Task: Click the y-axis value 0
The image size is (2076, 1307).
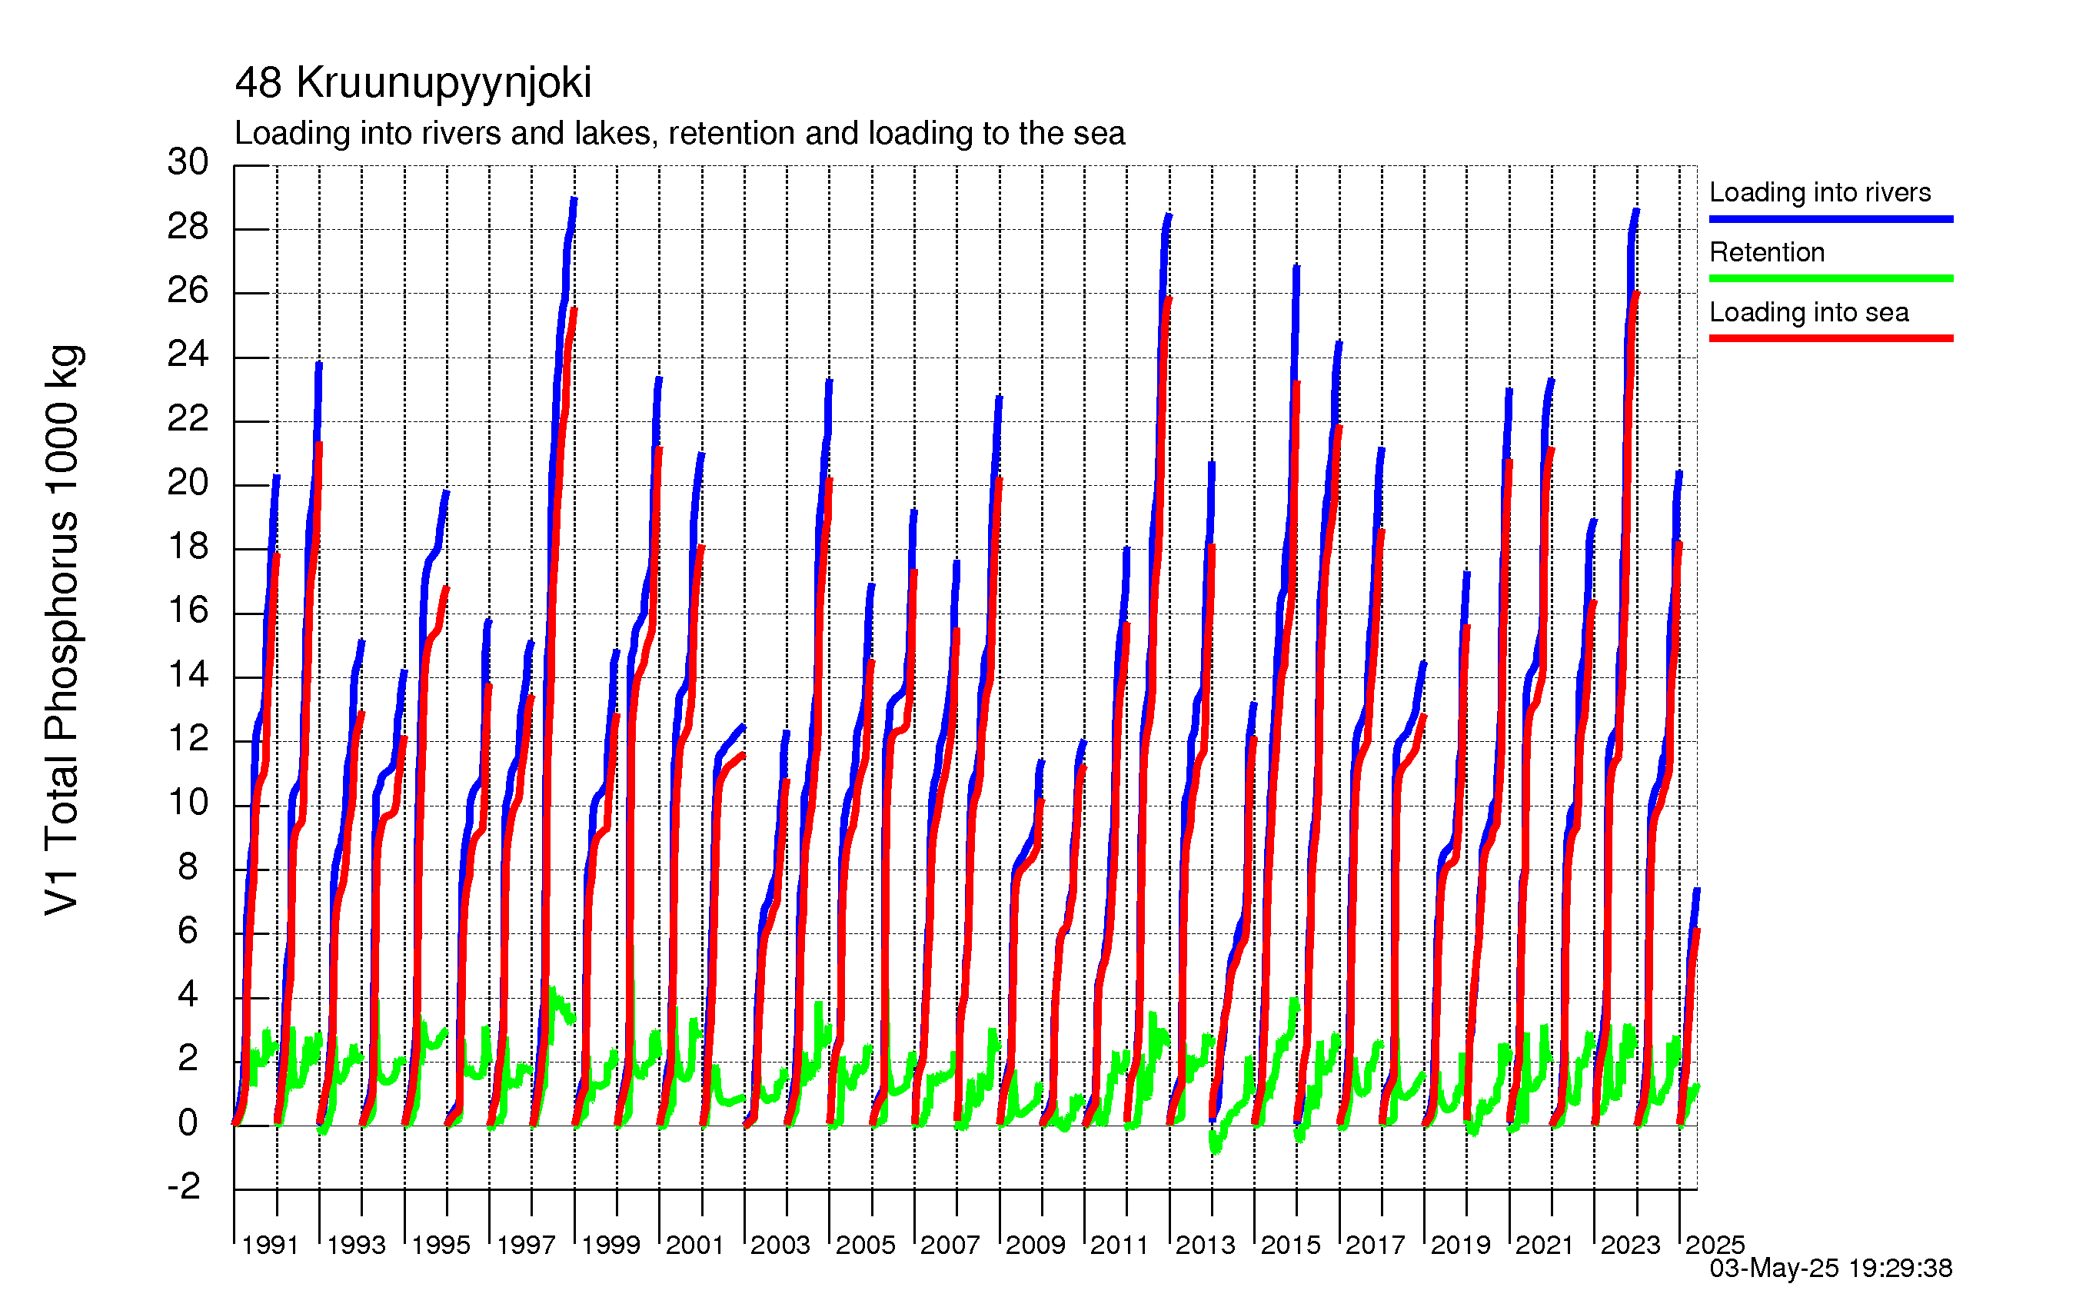Action: [x=188, y=1123]
